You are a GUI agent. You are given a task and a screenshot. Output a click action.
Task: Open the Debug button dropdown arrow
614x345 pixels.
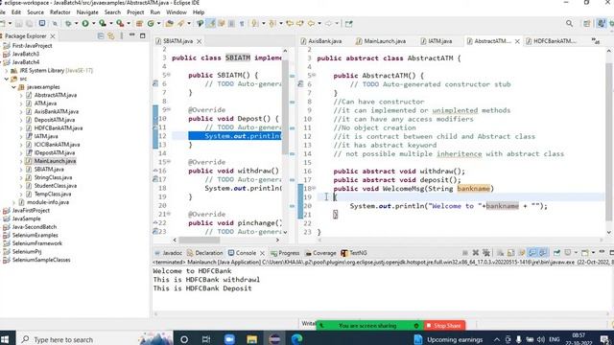77,23
